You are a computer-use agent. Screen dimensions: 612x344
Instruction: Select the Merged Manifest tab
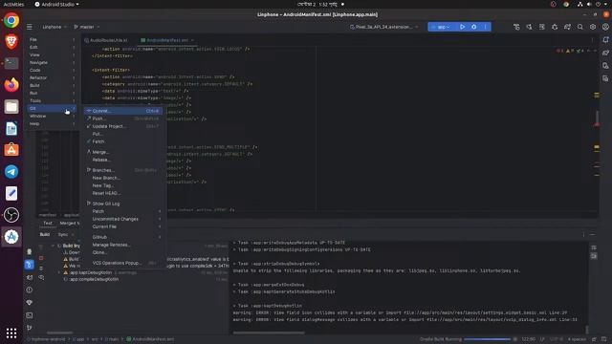point(70,223)
